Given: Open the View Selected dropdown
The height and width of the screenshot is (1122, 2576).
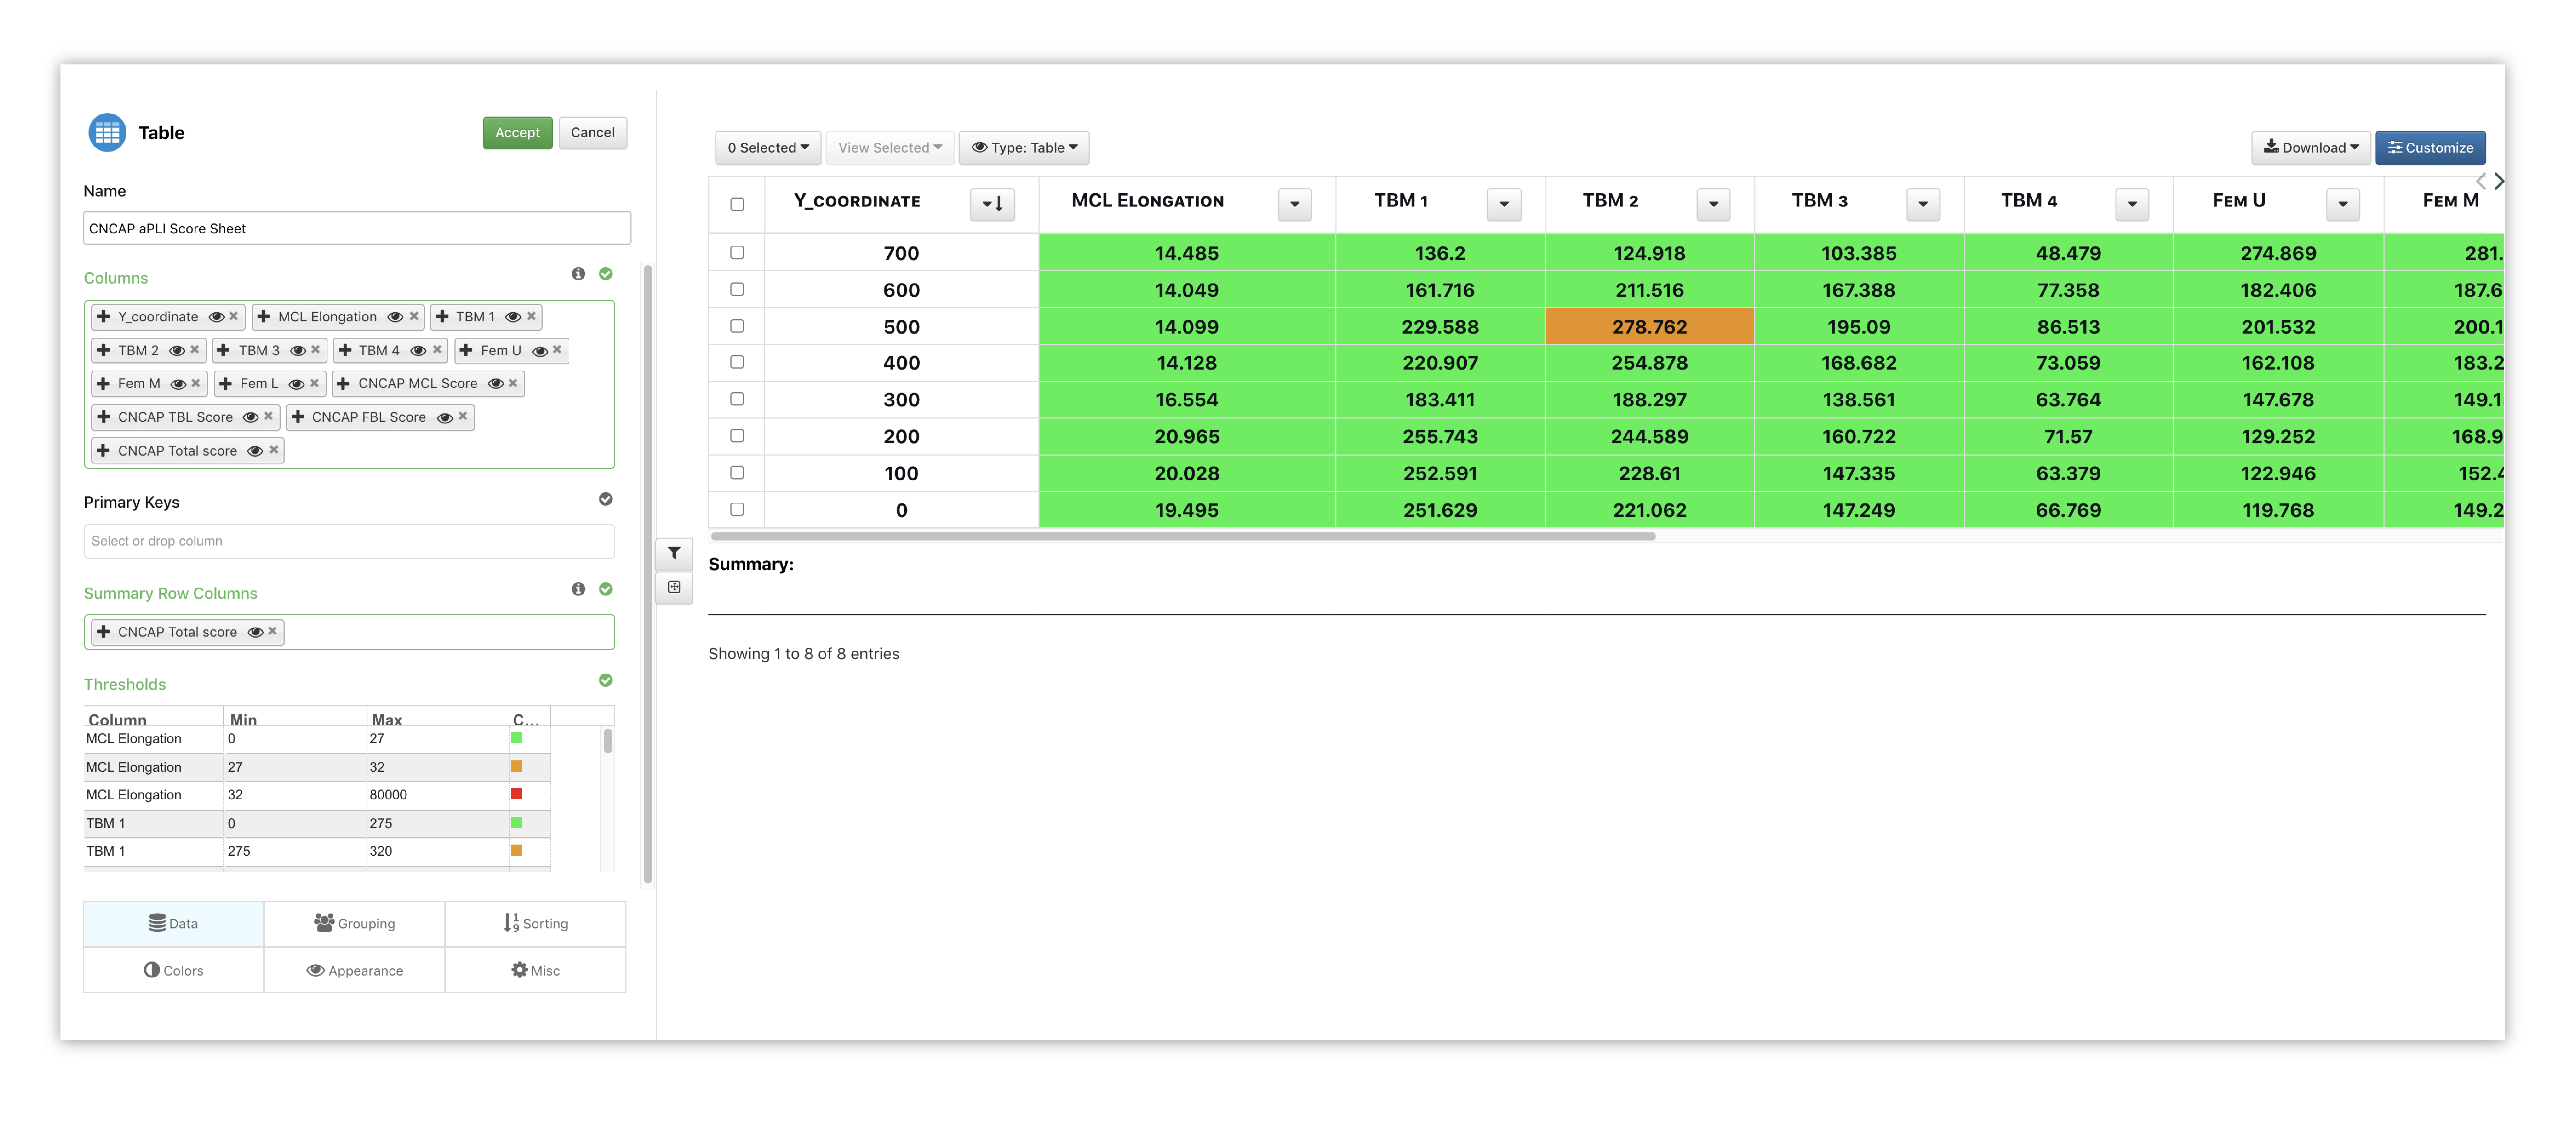Looking at the screenshot, I should coord(890,148).
